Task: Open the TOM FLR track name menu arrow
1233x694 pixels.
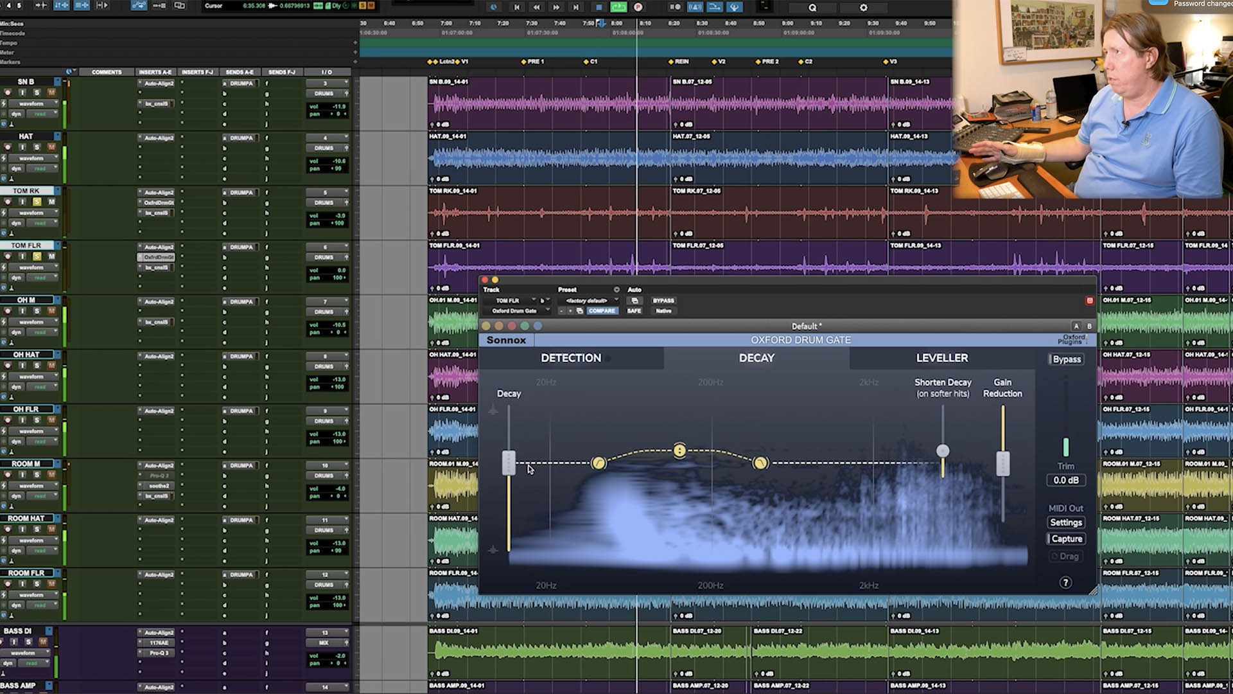Action: (x=58, y=245)
